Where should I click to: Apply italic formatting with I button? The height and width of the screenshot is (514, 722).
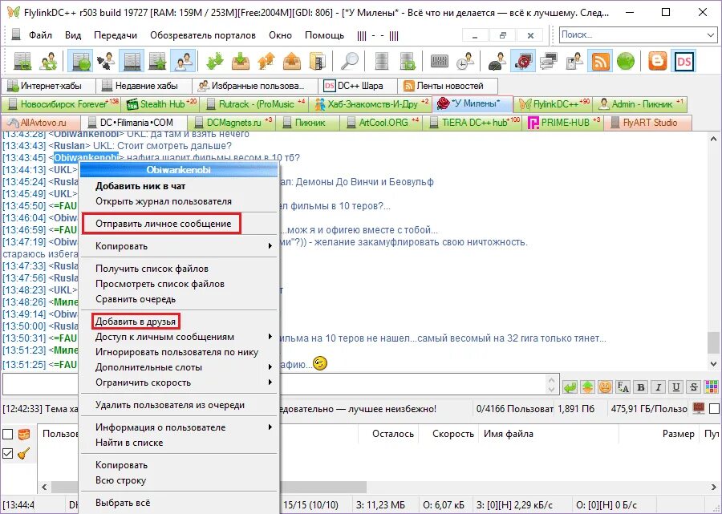pos(659,387)
